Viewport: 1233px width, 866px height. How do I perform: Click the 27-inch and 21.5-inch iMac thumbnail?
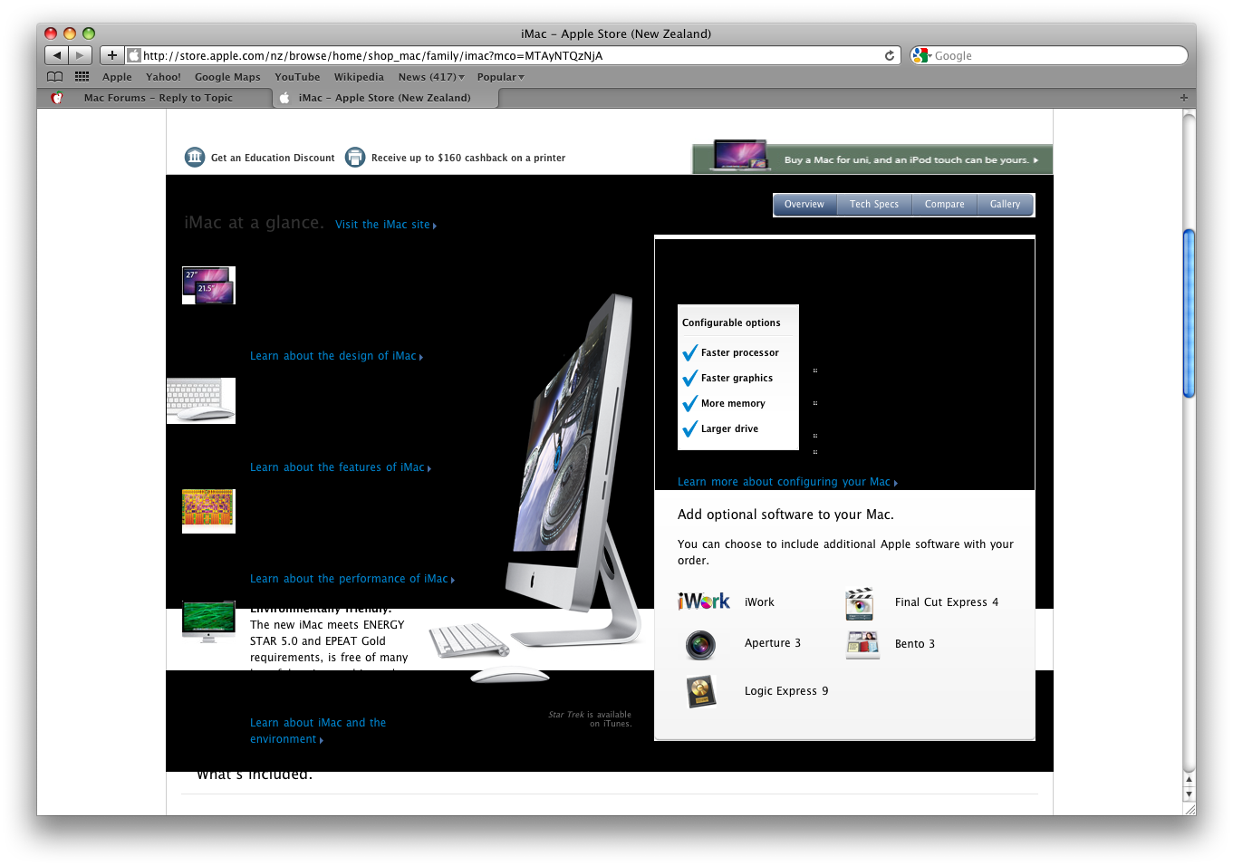(208, 285)
